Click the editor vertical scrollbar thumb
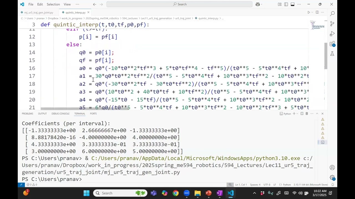Image resolution: width=355 pixels, height=199 pixels. [326, 56]
